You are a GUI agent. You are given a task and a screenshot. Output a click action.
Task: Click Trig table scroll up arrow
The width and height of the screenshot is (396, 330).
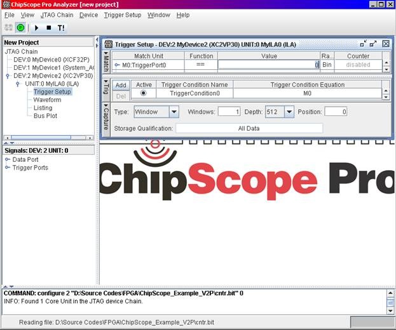(x=386, y=91)
